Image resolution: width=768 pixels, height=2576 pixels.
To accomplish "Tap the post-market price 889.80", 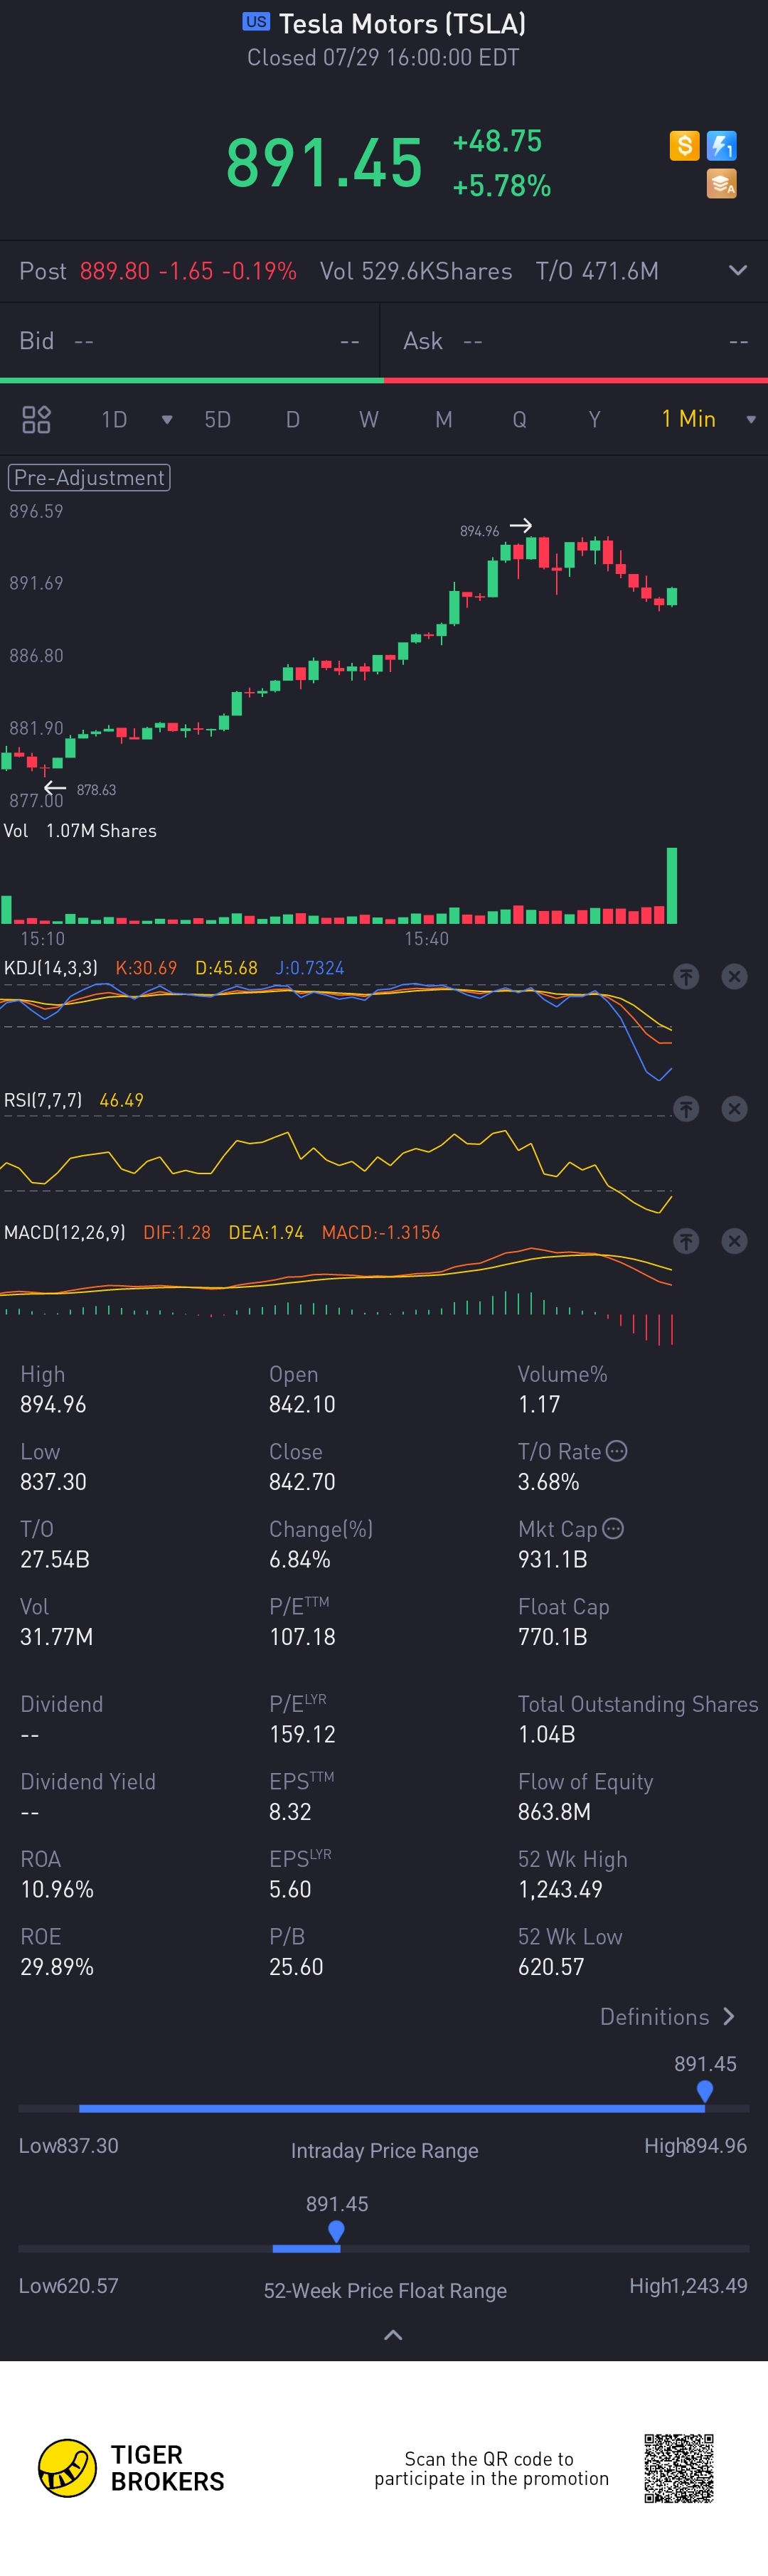I will [x=115, y=271].
